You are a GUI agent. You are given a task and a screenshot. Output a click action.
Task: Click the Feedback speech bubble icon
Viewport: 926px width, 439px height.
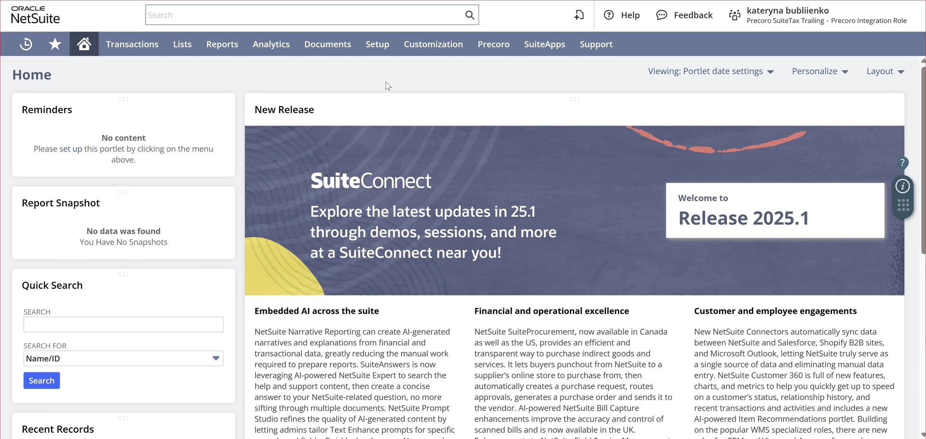click(661, 15)
